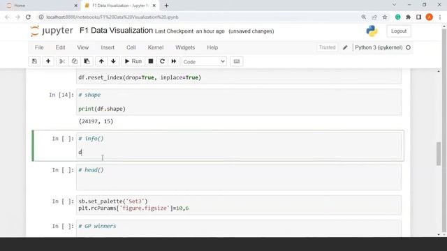Rename notebook title F1 Data Visualization
The image size is (447, 251).
(x=117, y=31)
